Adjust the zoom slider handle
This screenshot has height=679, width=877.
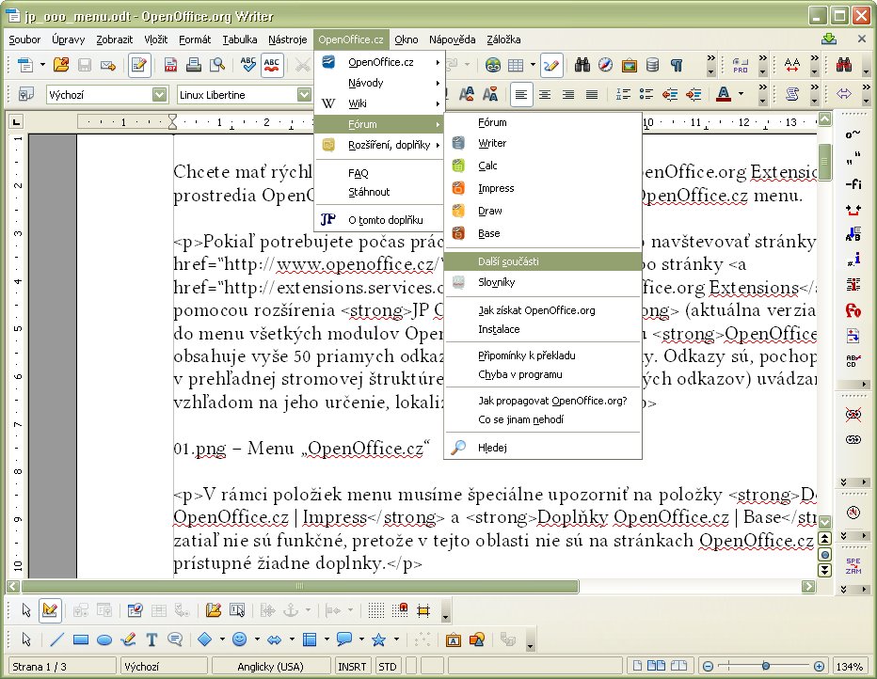point(766,666)
